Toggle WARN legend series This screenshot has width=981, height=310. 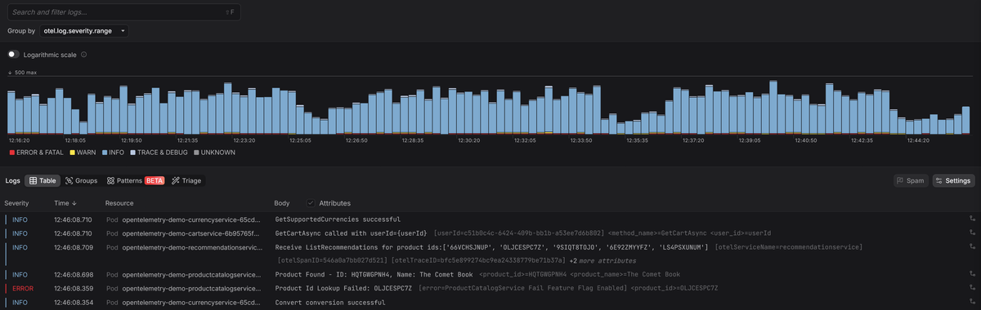83,152
